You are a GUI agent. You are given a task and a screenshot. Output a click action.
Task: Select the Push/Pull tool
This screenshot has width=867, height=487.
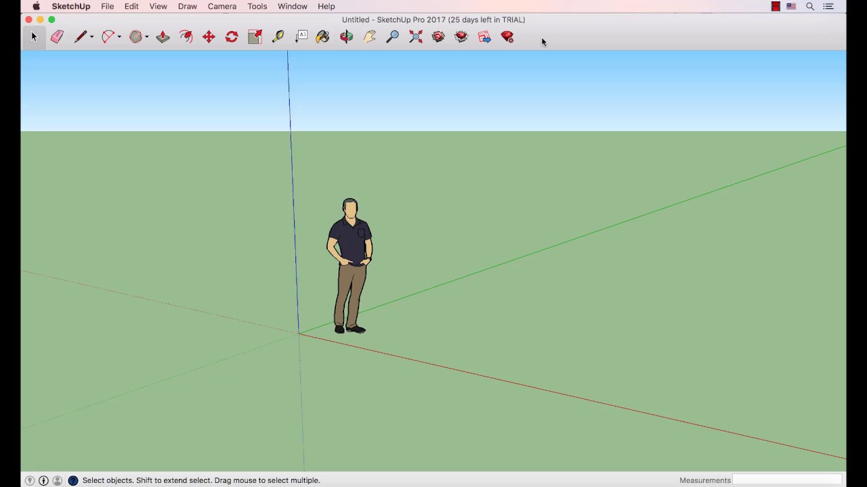pos(163,37)
